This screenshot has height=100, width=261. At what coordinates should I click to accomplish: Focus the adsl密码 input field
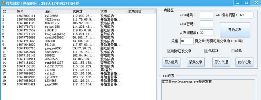(206, 24)
